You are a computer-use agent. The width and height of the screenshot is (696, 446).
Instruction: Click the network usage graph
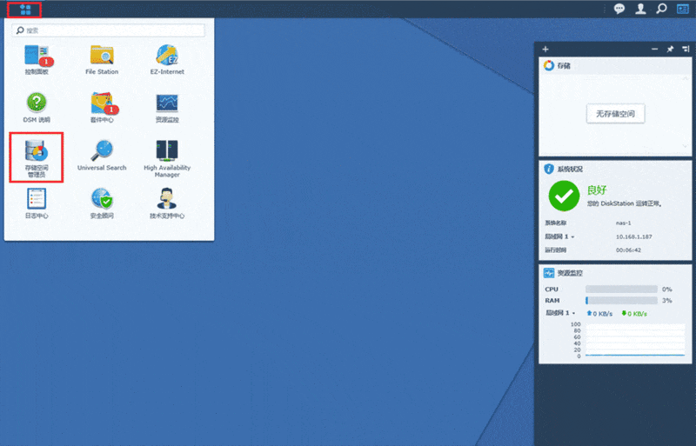click(635, 340)
